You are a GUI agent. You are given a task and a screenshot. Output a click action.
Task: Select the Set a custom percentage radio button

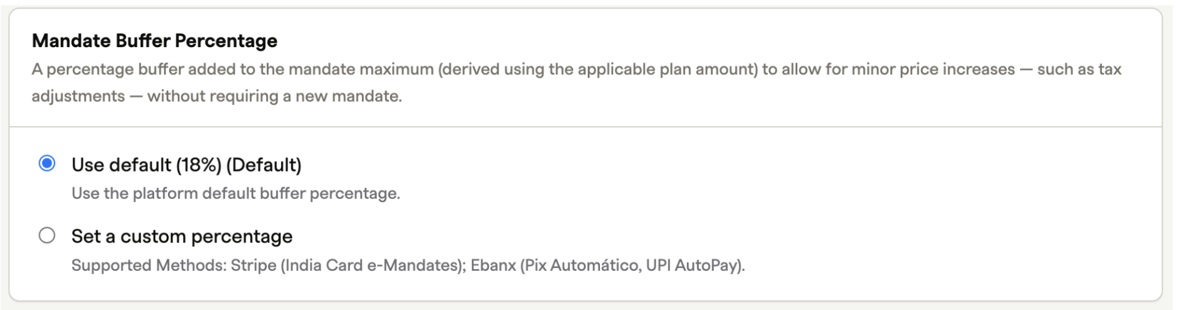tap(47, 236)
